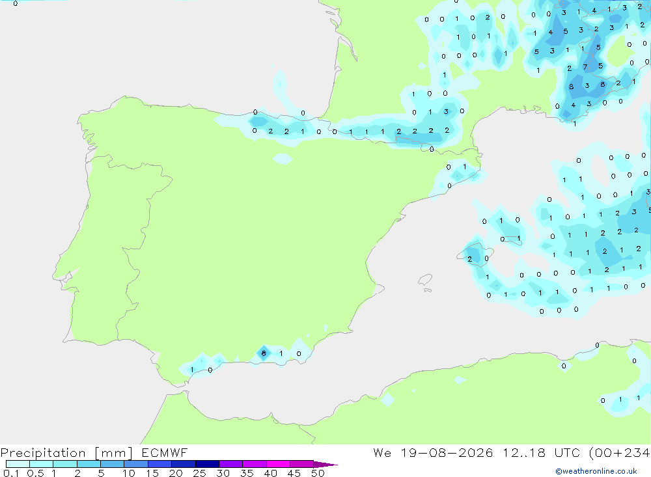The height and width of the screenshot is (477, 651).
Task: Choose the 20–25 mm dark navy legend swatch
Action: [184, 464]
